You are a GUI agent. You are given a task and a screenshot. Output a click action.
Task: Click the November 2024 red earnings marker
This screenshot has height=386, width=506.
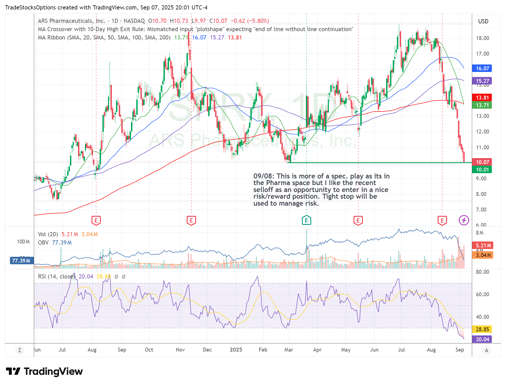(191, 220)
